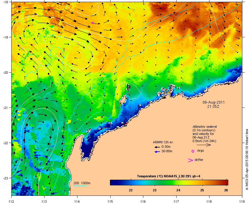The width and height of the screenshot is (251, 203).
Task: Click the magenta Argo circle in the legend
Action: [x=193, y=151]
